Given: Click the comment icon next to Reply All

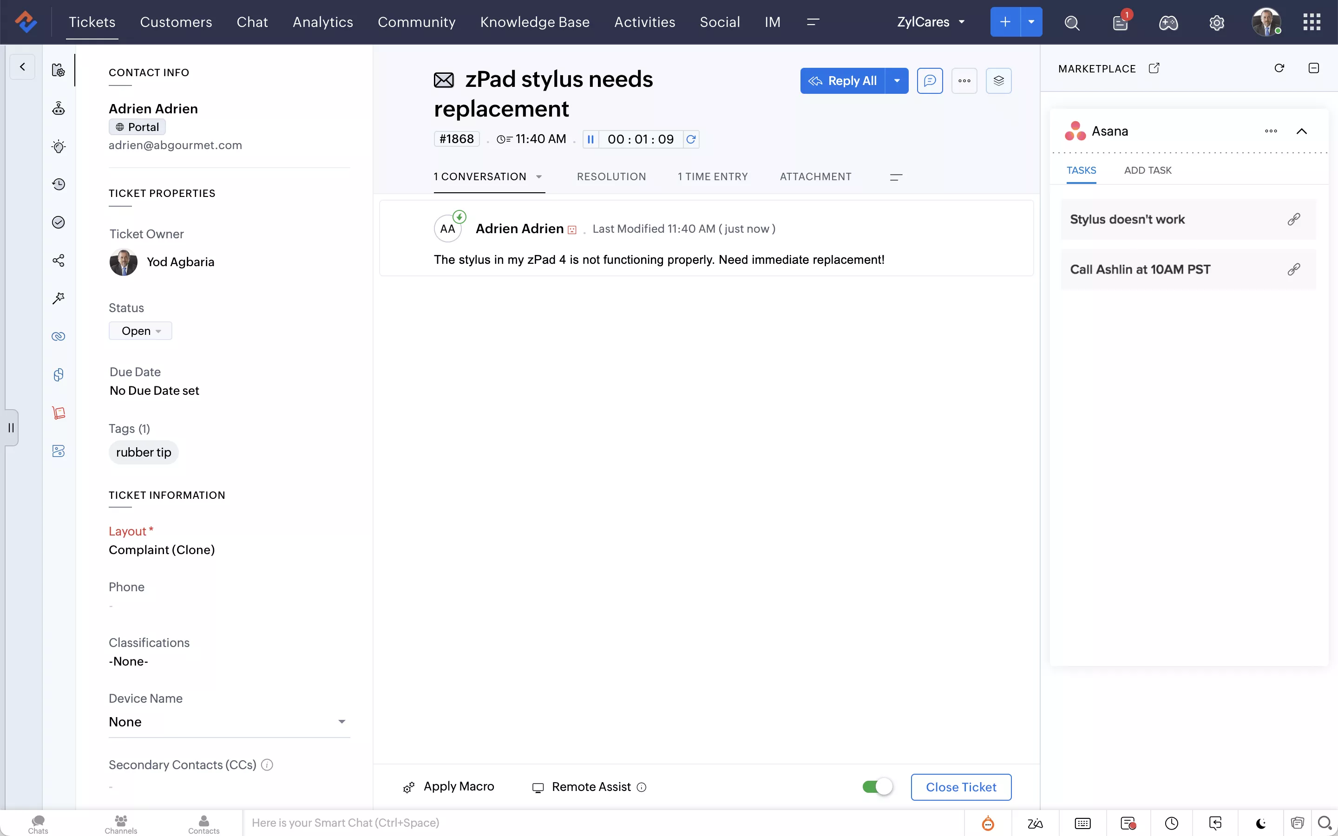Looking at the screenshot, I should pos(930,81).
